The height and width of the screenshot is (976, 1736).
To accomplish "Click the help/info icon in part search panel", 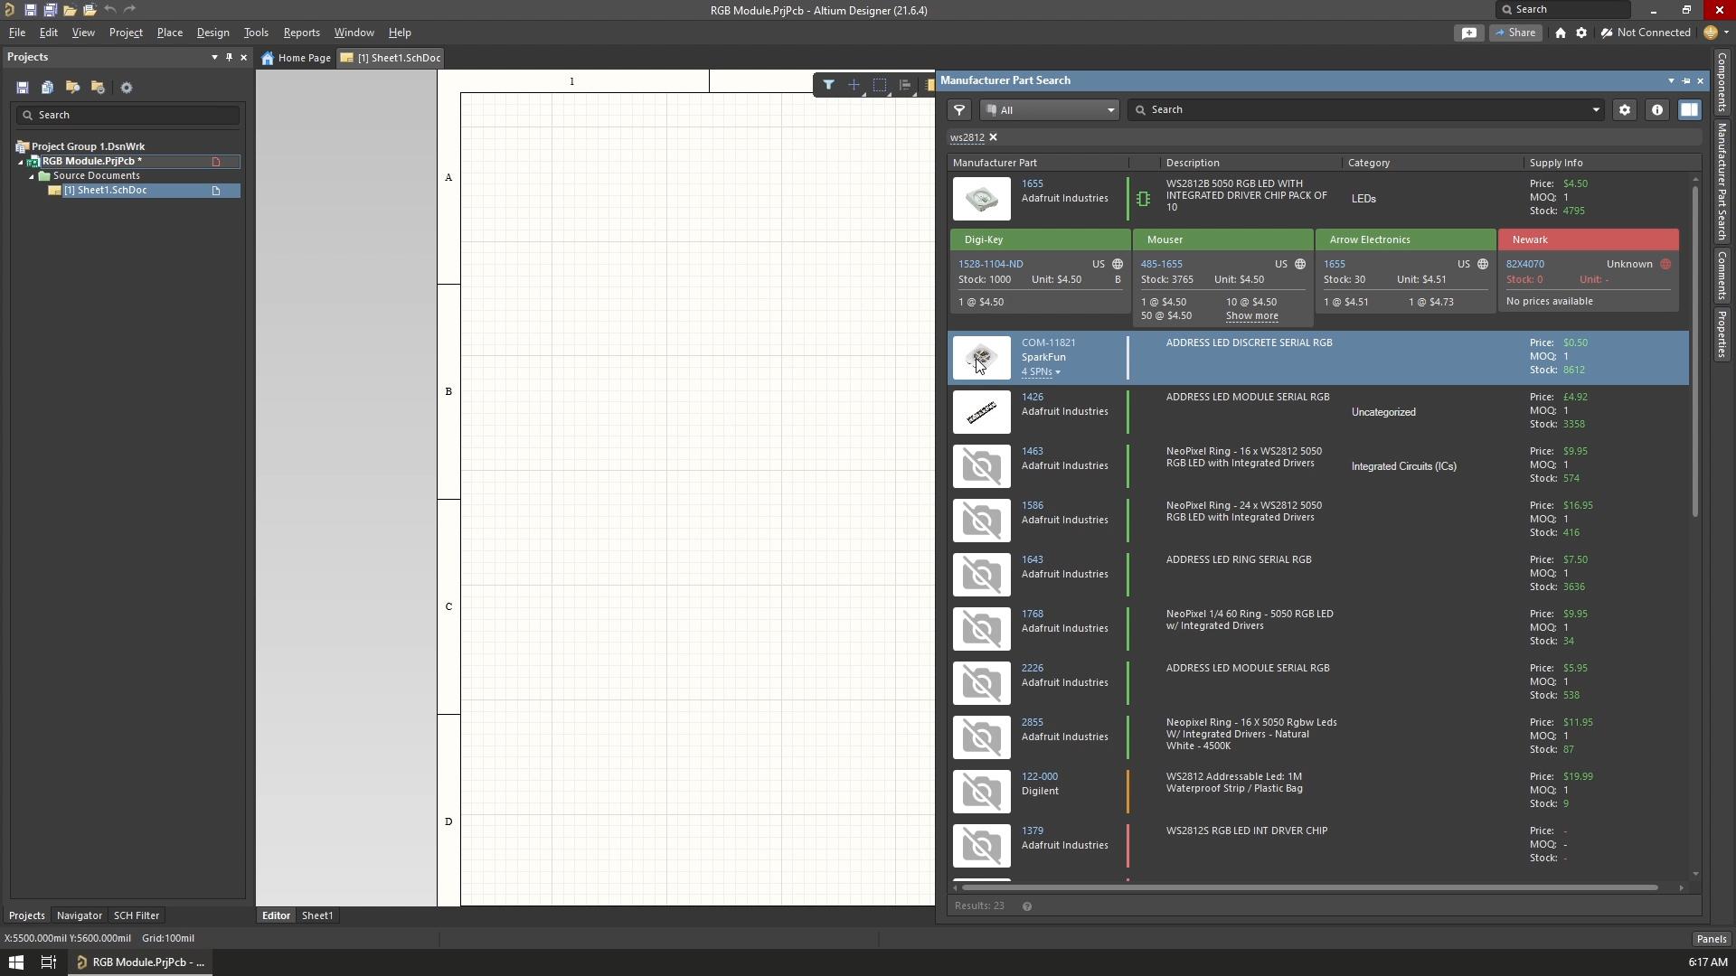I will (x=1657, y=109).
